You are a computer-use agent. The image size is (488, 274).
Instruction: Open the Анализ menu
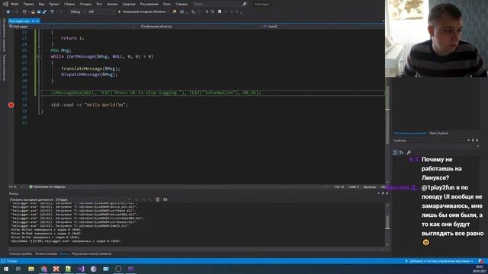pyautogui.click(x=112, y=4)
